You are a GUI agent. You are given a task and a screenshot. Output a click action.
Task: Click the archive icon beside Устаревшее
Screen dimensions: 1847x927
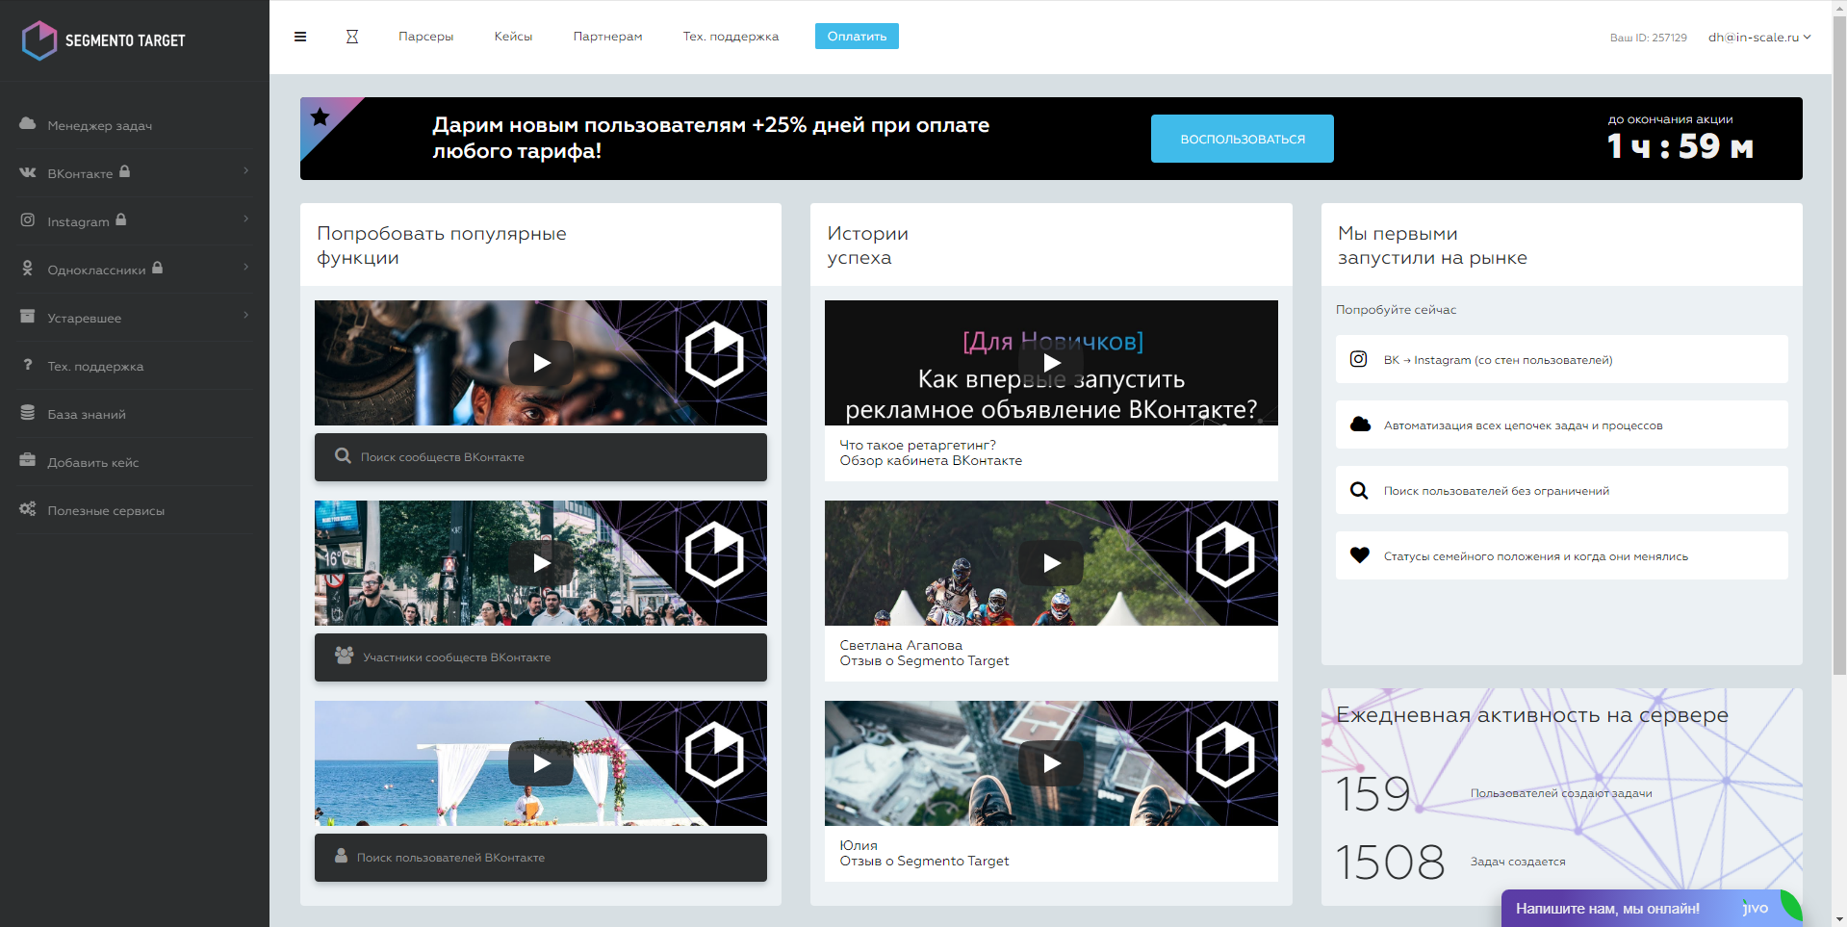(x=28, y=317)
